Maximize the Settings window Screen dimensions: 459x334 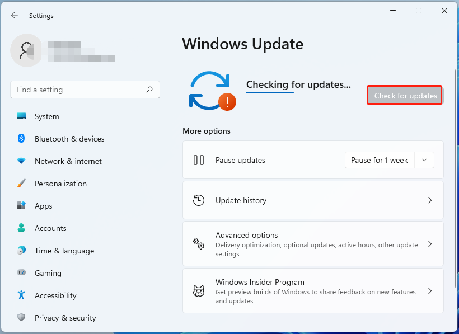pos(419,11)
